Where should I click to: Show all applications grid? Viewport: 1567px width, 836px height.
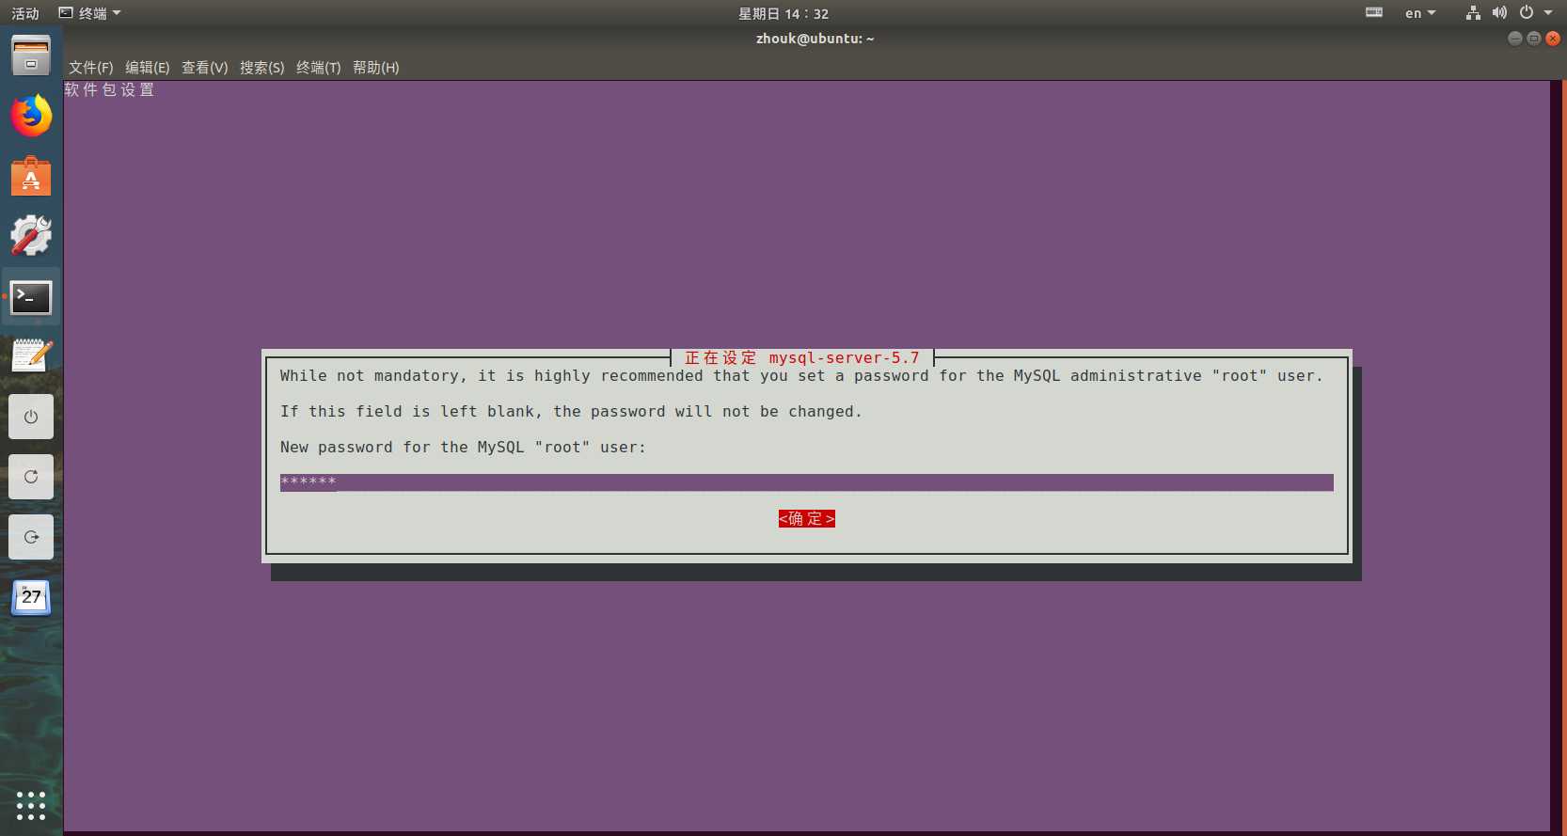point(31,806)
